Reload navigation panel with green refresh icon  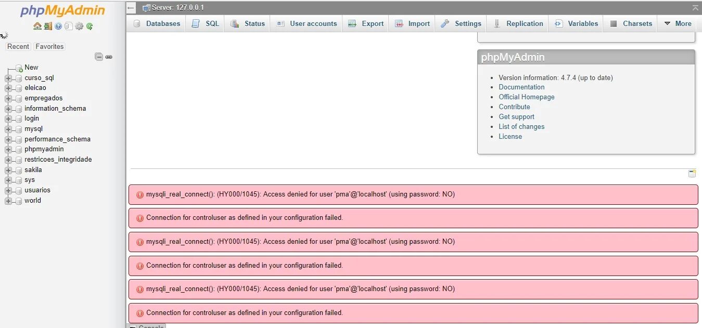pos(90,26)
